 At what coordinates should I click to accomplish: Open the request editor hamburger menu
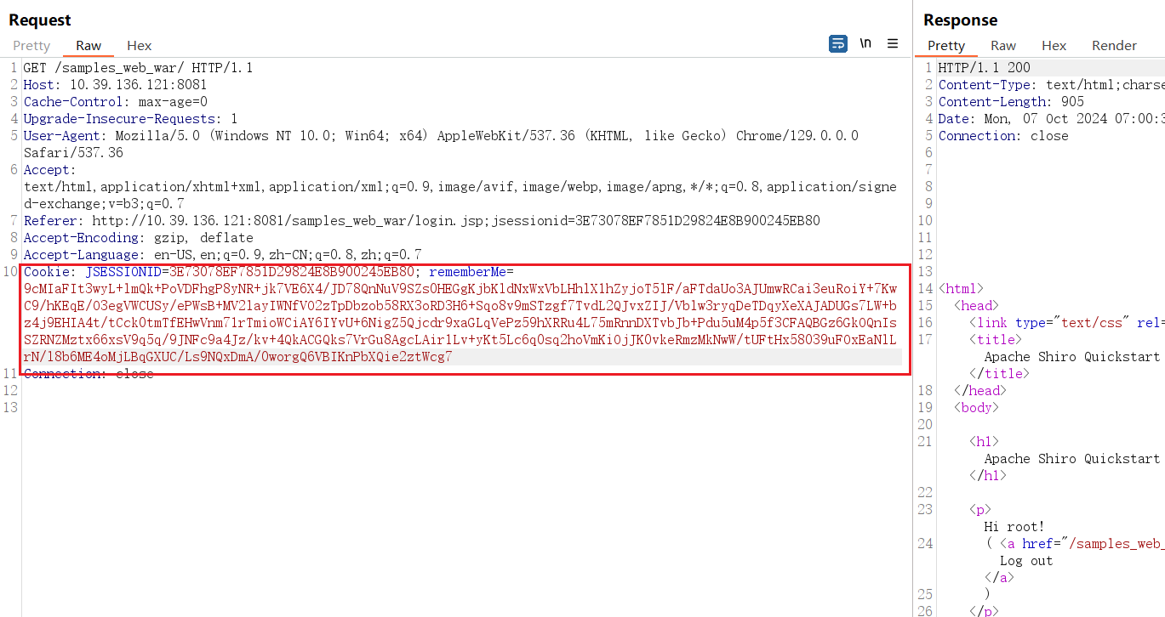click(892, 43)
